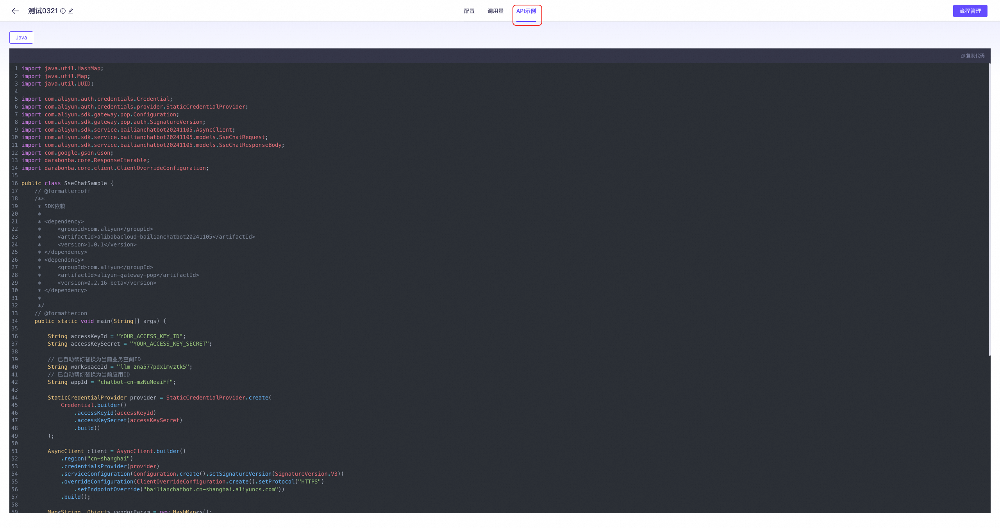Click the "YOUR_ACCESS_KEY_SECRET" string in code
1000x528 pixels.
click(x=170, y=344)
